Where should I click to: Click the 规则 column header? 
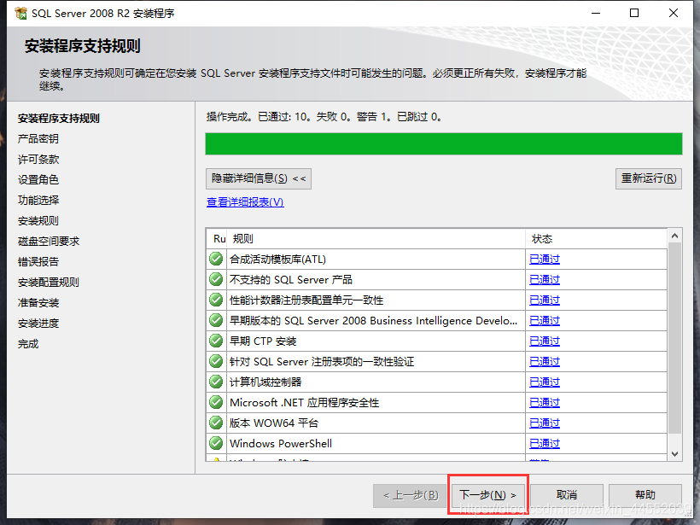(x=376, y=239)
